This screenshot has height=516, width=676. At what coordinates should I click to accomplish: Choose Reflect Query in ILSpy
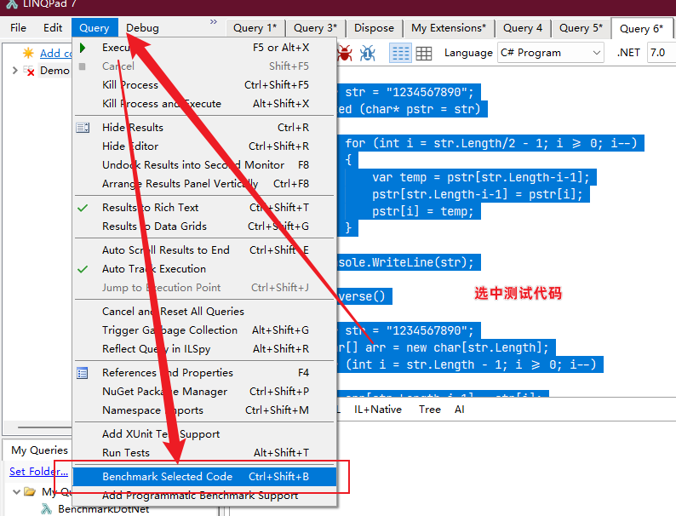[205, 349]
